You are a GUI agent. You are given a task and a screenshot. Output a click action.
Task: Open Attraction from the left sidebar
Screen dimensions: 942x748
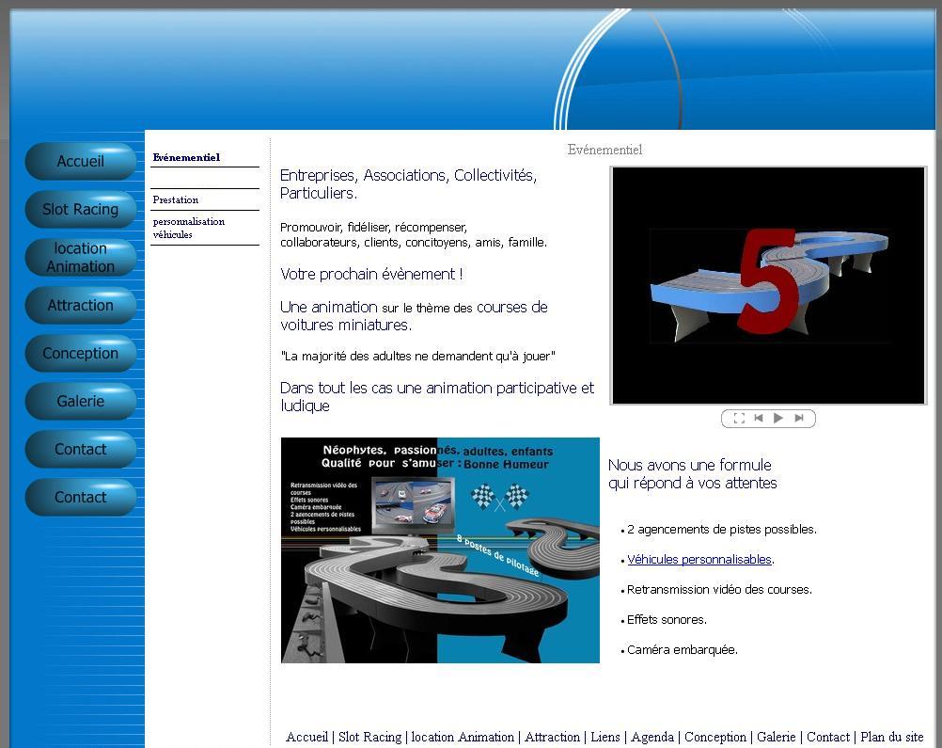81,306
